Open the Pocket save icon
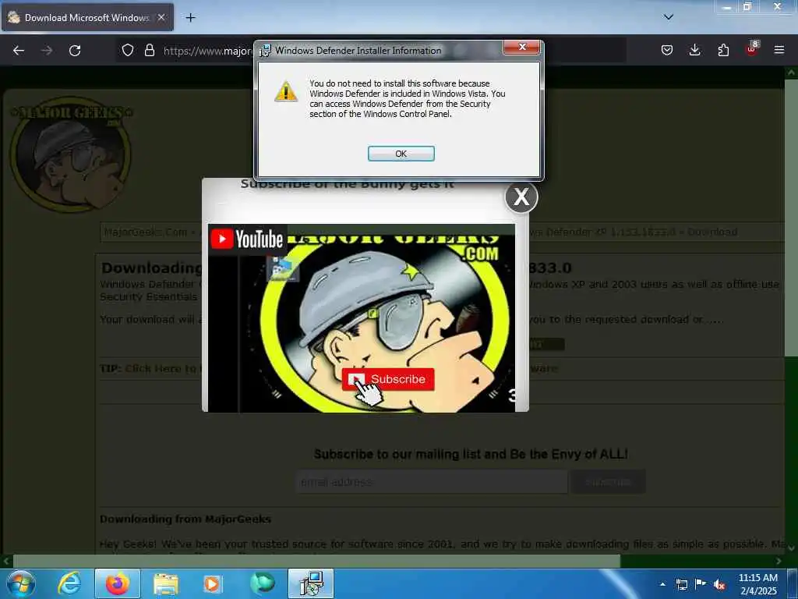The height and width of the screenshot is (599, 798). click(667, 50)
